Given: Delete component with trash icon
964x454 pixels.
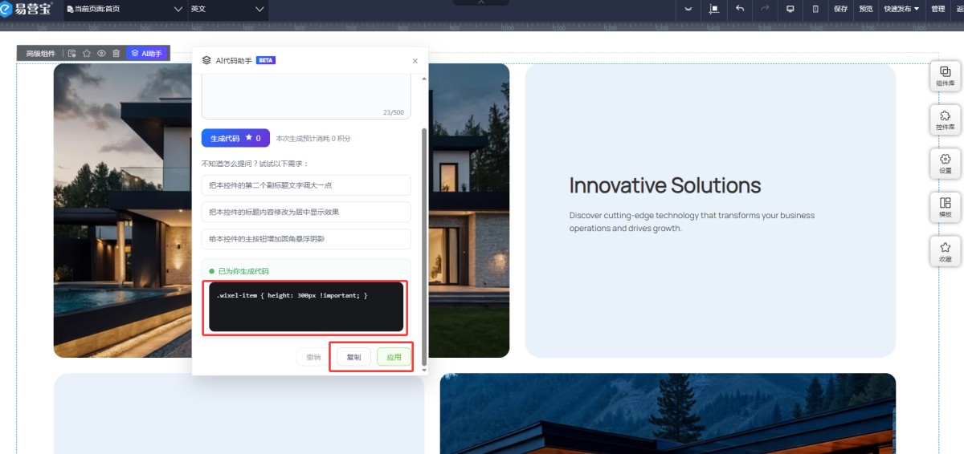Looking at the screenshot, I should pos(116,54).
